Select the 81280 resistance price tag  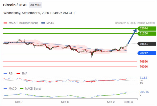pos(147,33)
